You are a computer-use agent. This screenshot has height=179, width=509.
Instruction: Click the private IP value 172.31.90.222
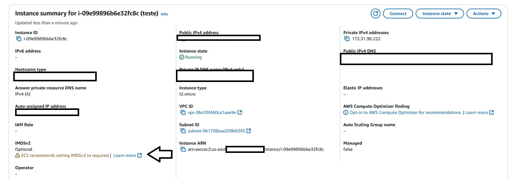[366, 39]
